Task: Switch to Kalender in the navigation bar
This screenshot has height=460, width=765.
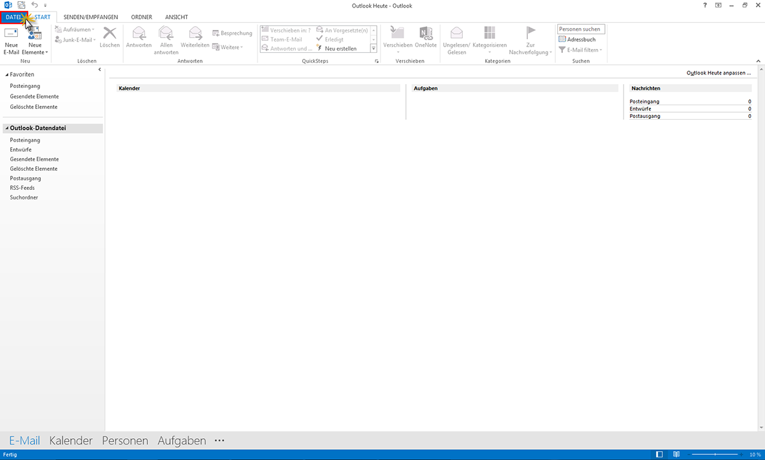Action: [x=71, y=440]
